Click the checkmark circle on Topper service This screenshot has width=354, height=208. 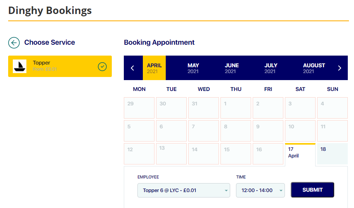click(102, 67)
